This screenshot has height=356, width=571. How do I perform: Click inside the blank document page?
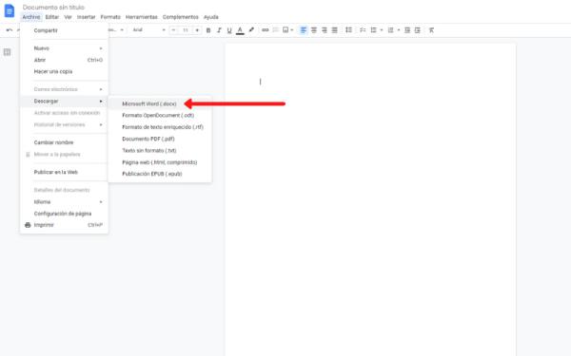click(370, 199)
